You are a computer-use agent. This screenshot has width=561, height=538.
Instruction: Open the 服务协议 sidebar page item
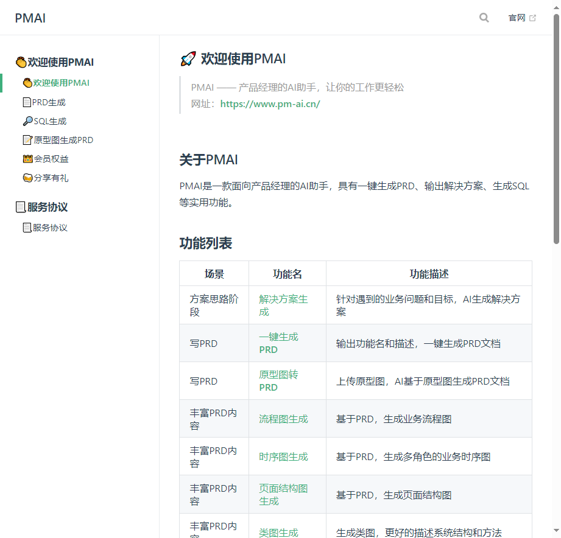click(x=45, y=228)
